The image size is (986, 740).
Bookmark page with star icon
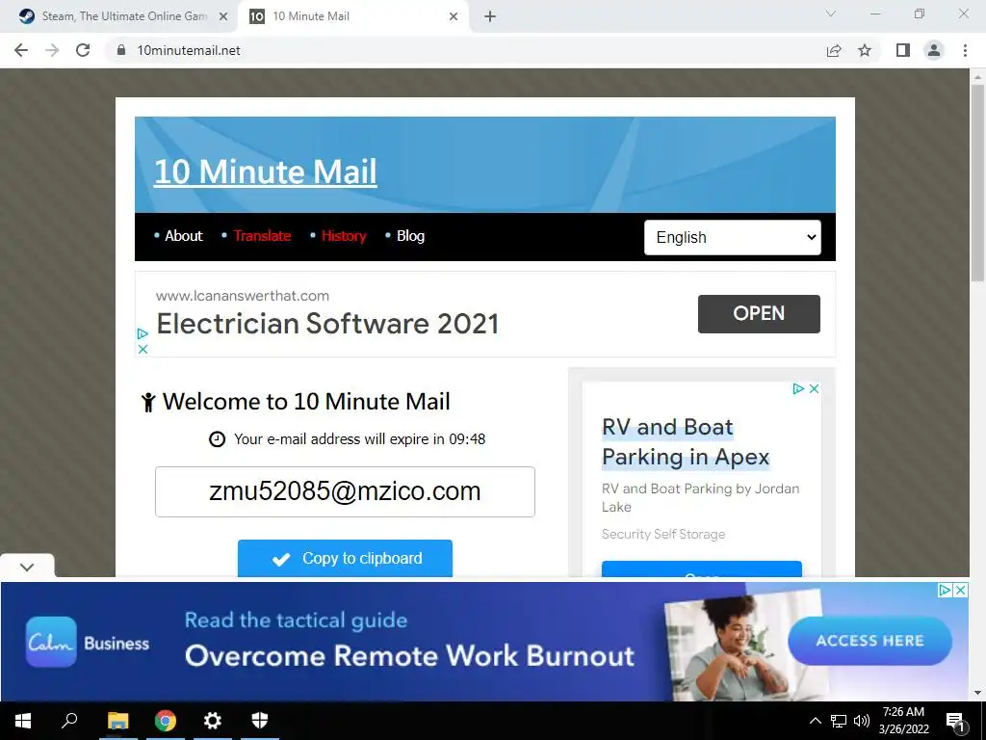pyautogui.click(x=865, y=50)
